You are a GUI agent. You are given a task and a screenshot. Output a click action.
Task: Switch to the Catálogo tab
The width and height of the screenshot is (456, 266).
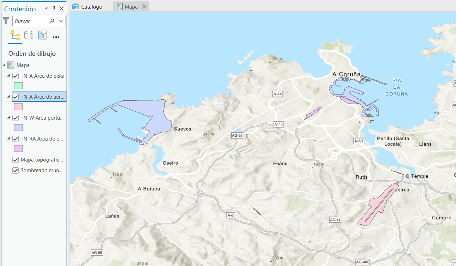tap(87, 7)
